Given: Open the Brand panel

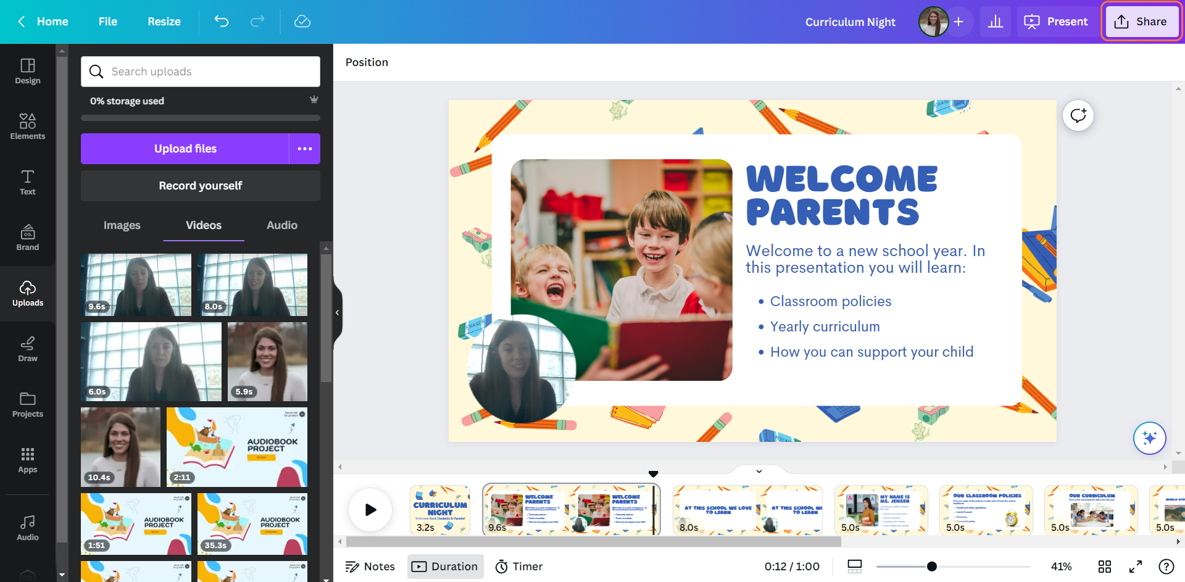Looking at the screenshot, I should coord(28,238).
